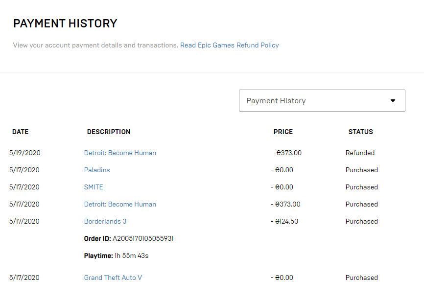Click the PAYMENT HISTORY page heading
This screenshot has height=300, width=424.
65,23
